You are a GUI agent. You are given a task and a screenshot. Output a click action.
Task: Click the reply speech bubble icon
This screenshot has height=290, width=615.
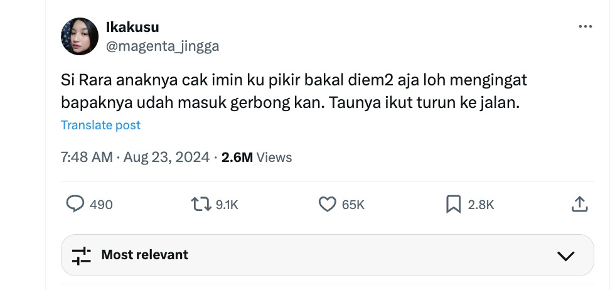point(75,204)
